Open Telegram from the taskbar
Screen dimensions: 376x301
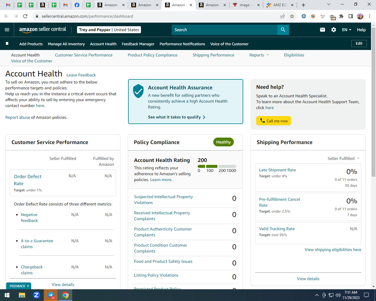coord(51,295)
